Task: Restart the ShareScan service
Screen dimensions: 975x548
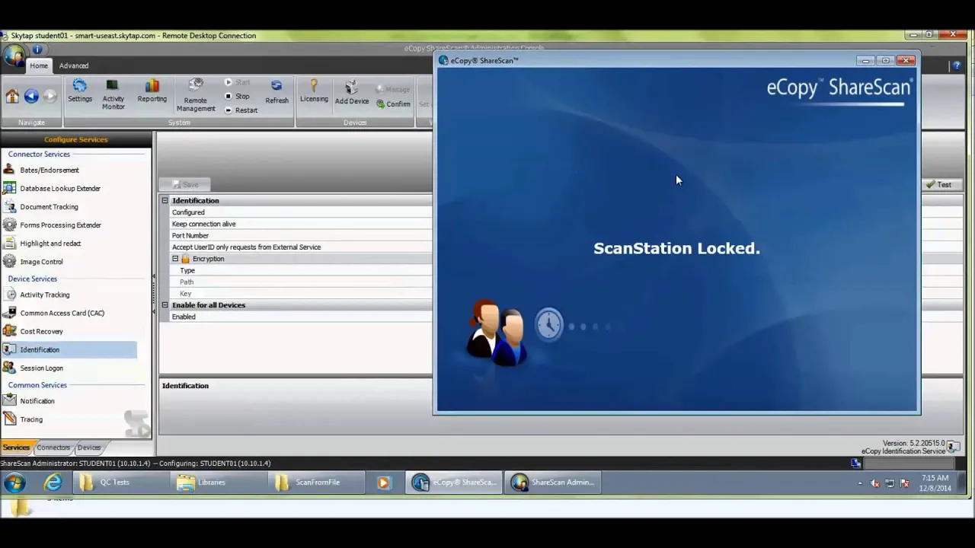Action: point(241,110)
